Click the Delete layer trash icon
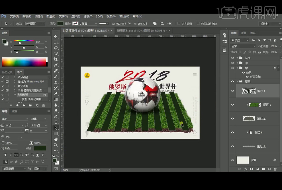The image size is (282, 190). [x=275, y=169]
